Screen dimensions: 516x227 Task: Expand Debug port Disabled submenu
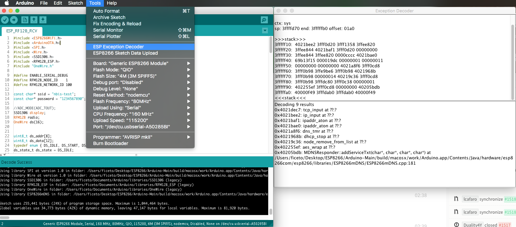point(140,82)
